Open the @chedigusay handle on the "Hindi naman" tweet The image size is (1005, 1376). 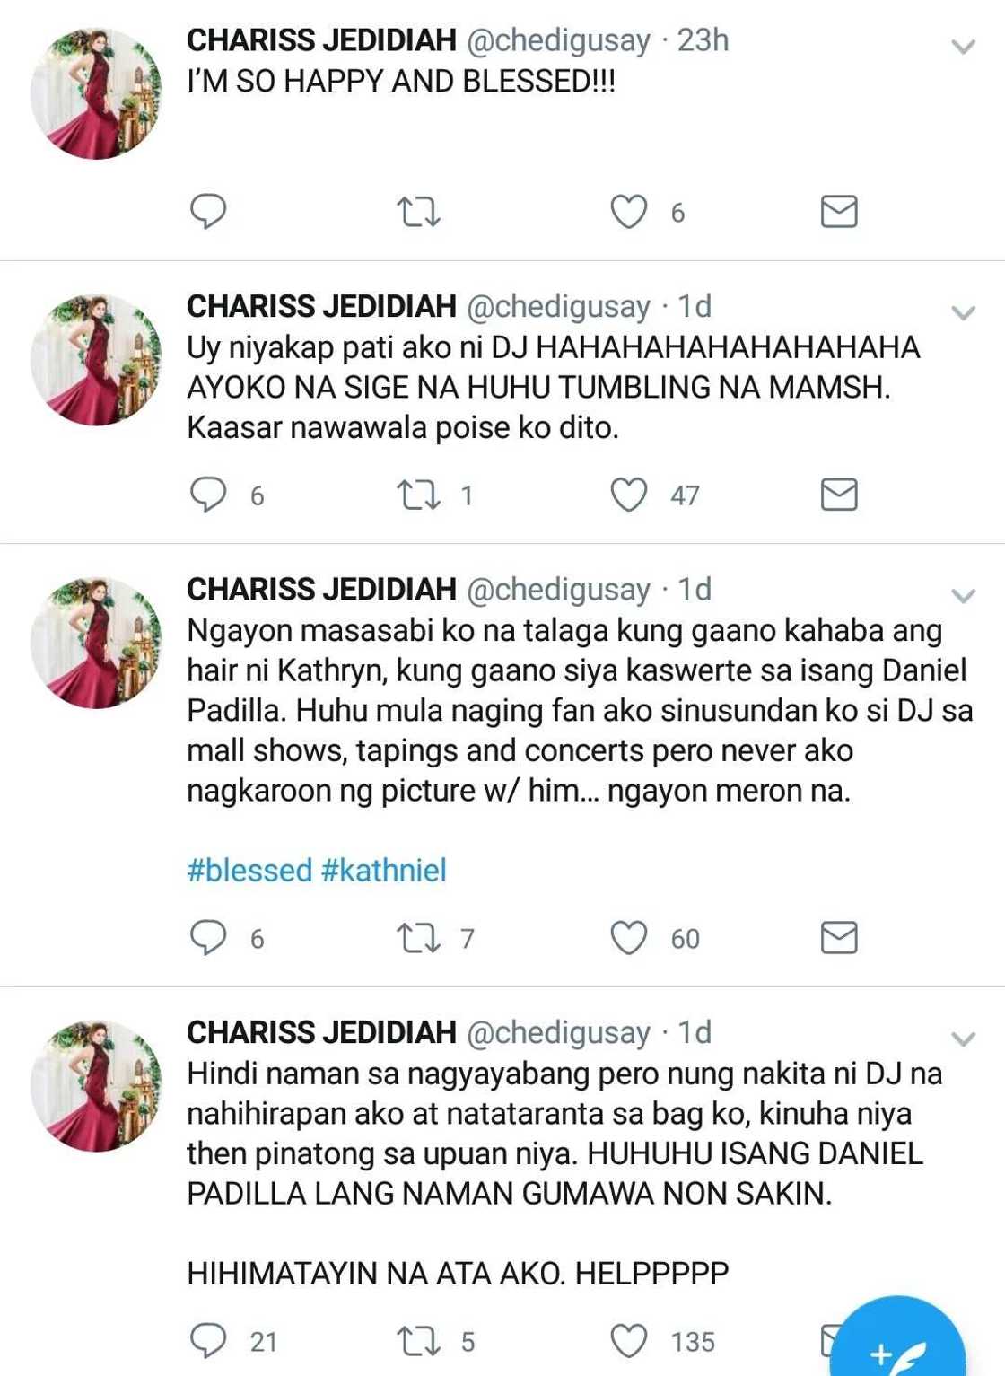(x=558, y=1032)
